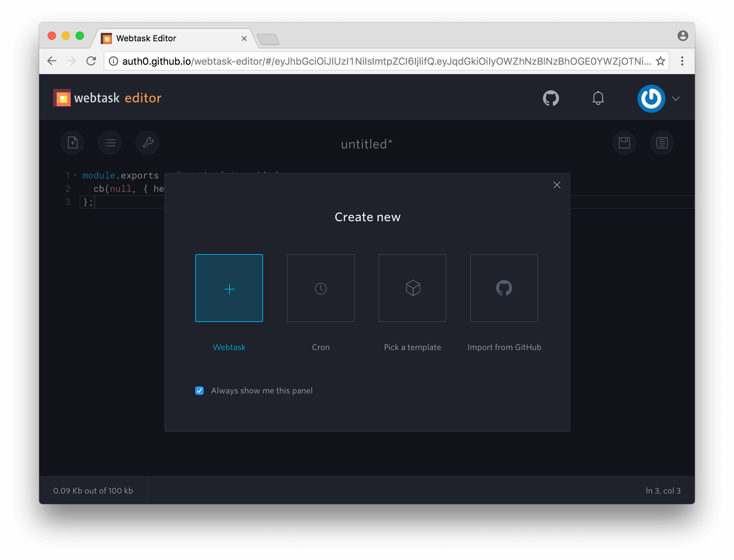Close the Create new dialog
This screenshot has width=734, height=560.
(557, 185)
